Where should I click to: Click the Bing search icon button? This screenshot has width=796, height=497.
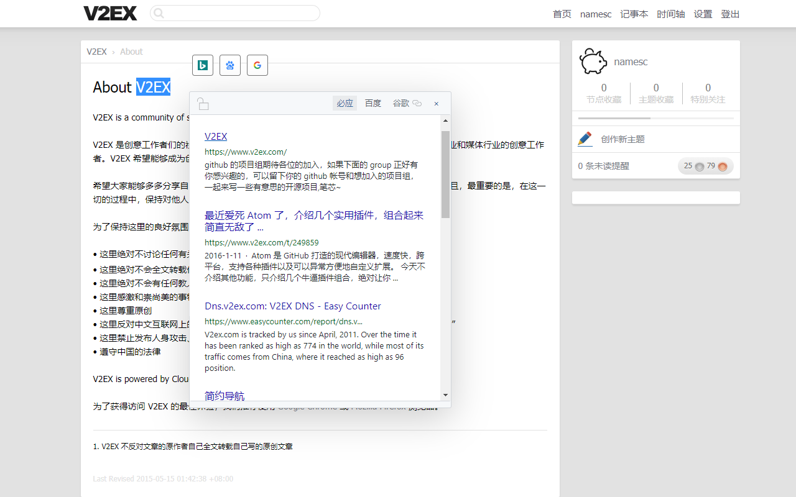tap(203, 65)
